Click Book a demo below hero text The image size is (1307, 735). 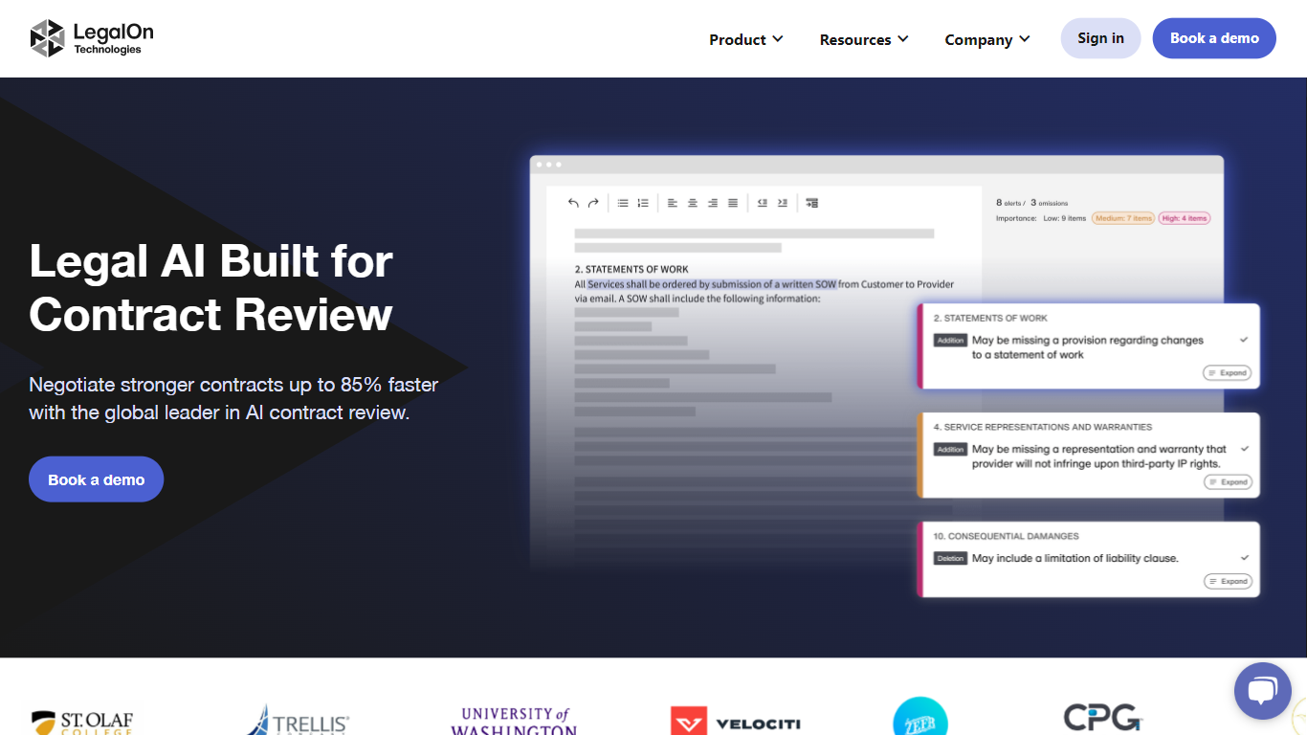tap(97, 479)
